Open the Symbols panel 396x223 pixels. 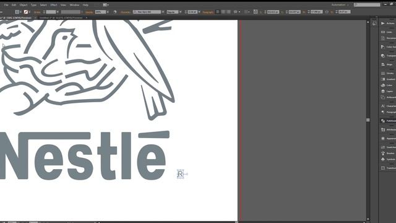point(388,159)
